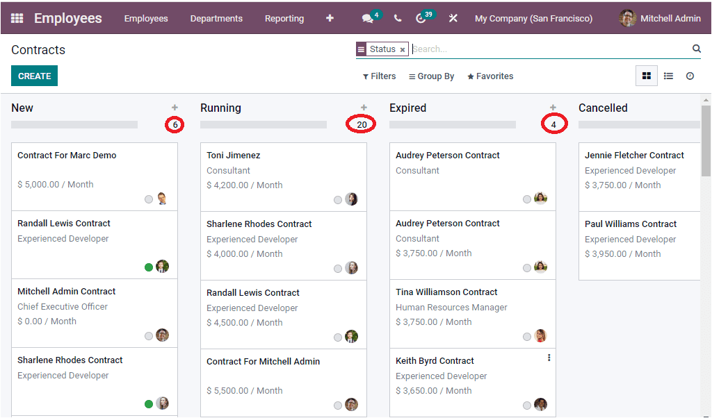Click the Expired column progress bar

point(452,124)
